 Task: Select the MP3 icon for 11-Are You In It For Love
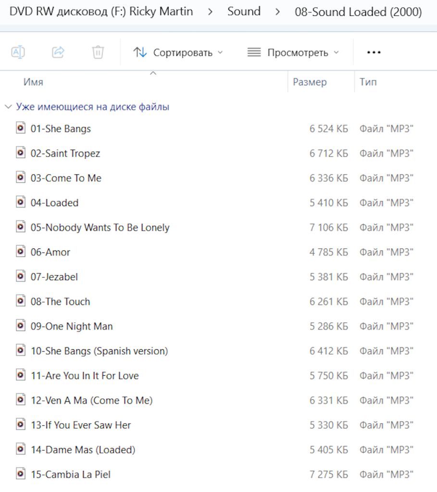pyautogui.click(x=21, y=375)
